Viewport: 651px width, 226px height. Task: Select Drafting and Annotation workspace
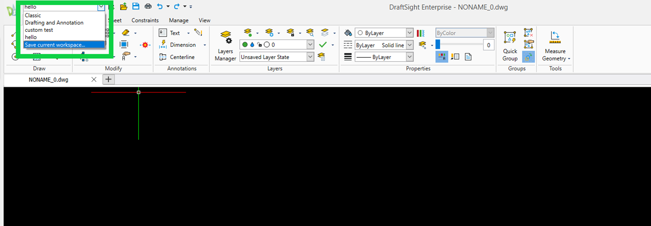point(54,23)
